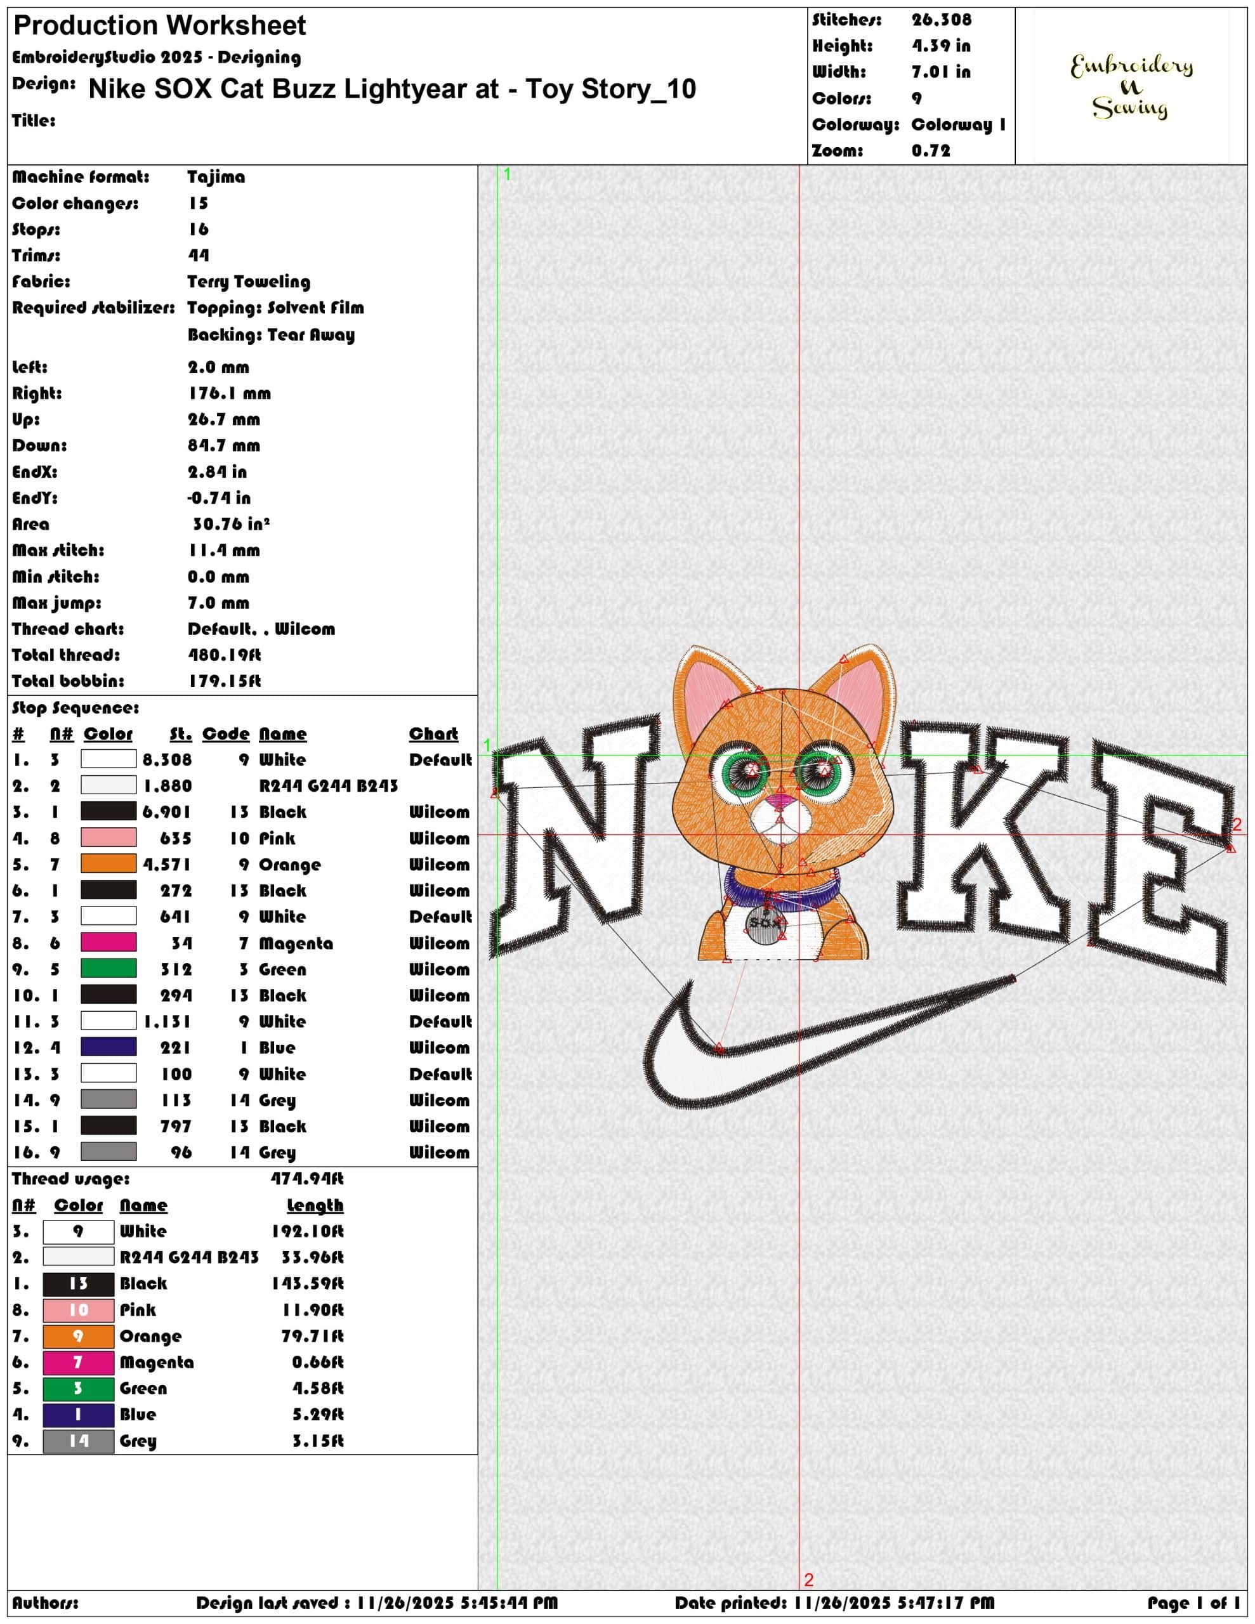Click the EndY value -0.74 in

(x=219, y=498)
